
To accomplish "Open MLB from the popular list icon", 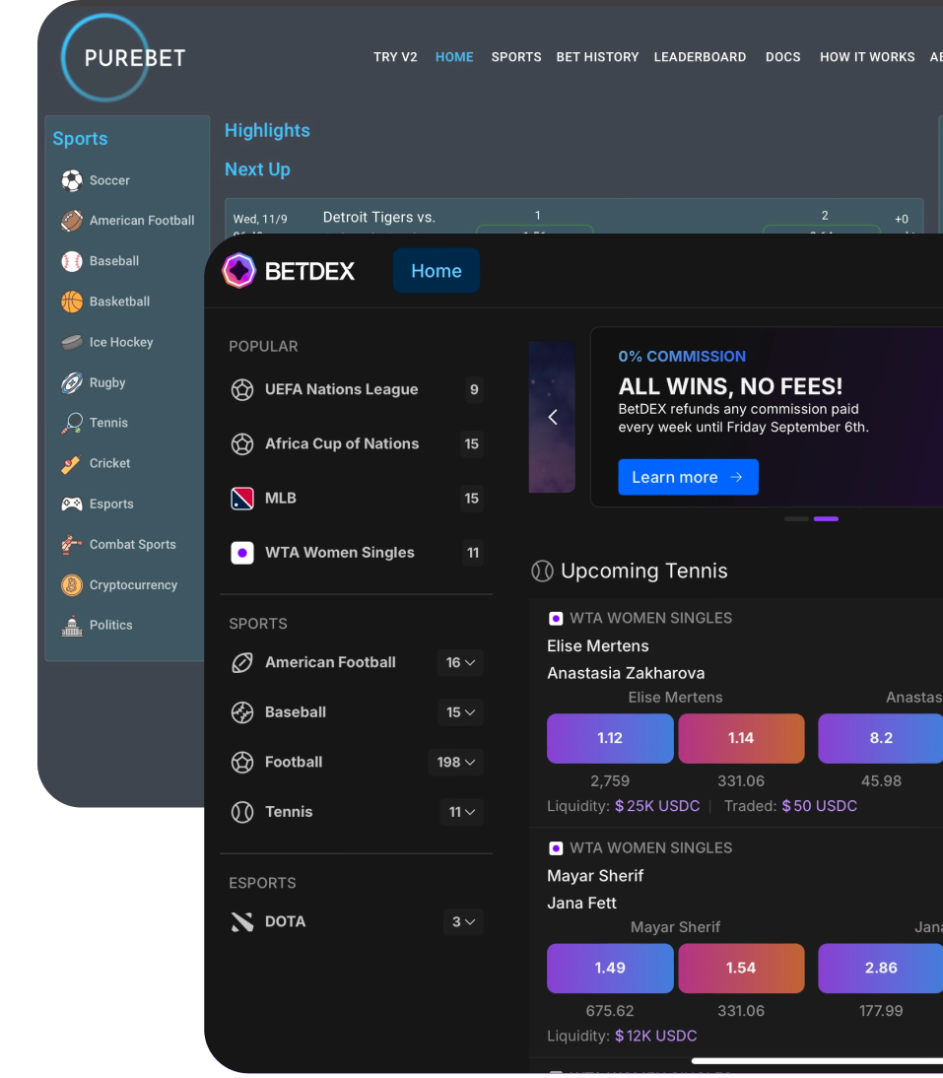I will click(242, 499).
